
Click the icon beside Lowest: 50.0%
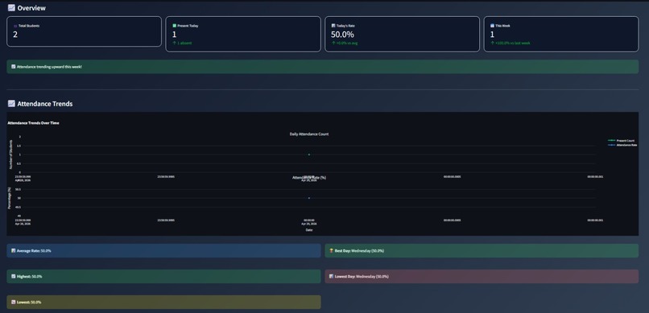pyautogui.click(x=14, y=303)
